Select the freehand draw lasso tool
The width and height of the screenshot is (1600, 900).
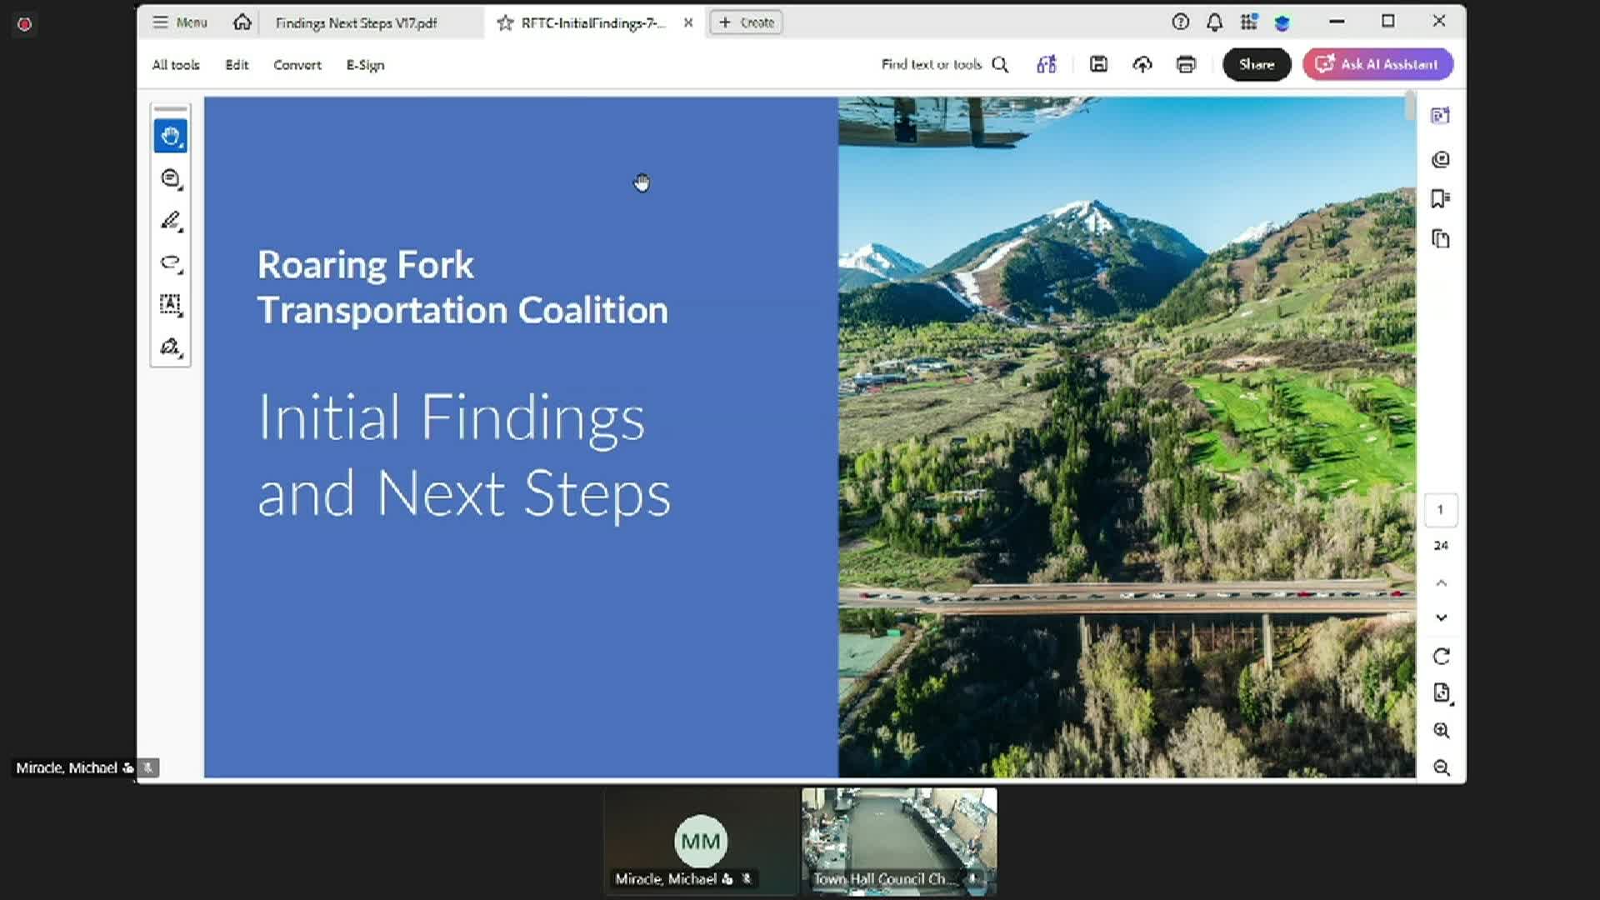[170, 262]
